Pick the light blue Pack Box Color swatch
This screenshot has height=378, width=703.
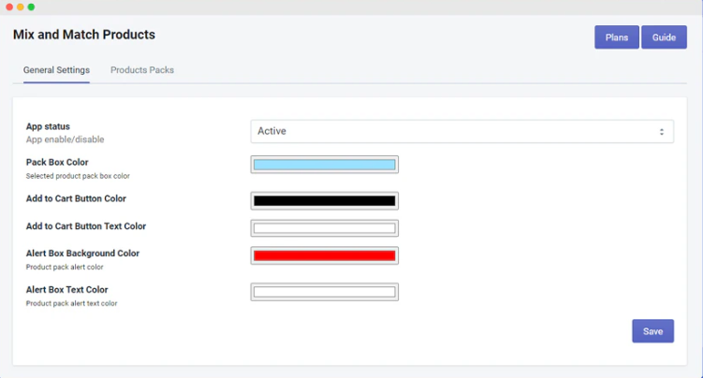pyautogui.click(x=324, y=165)
